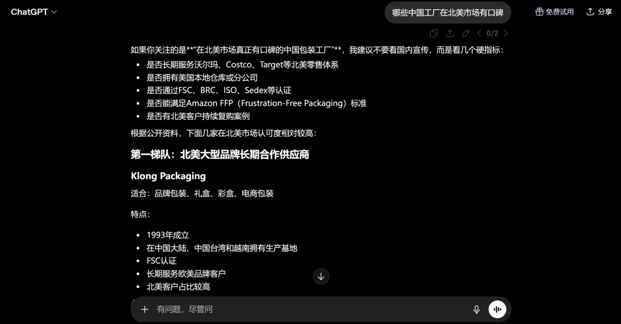Open the ChatGPT model selector dropdown

34,12
